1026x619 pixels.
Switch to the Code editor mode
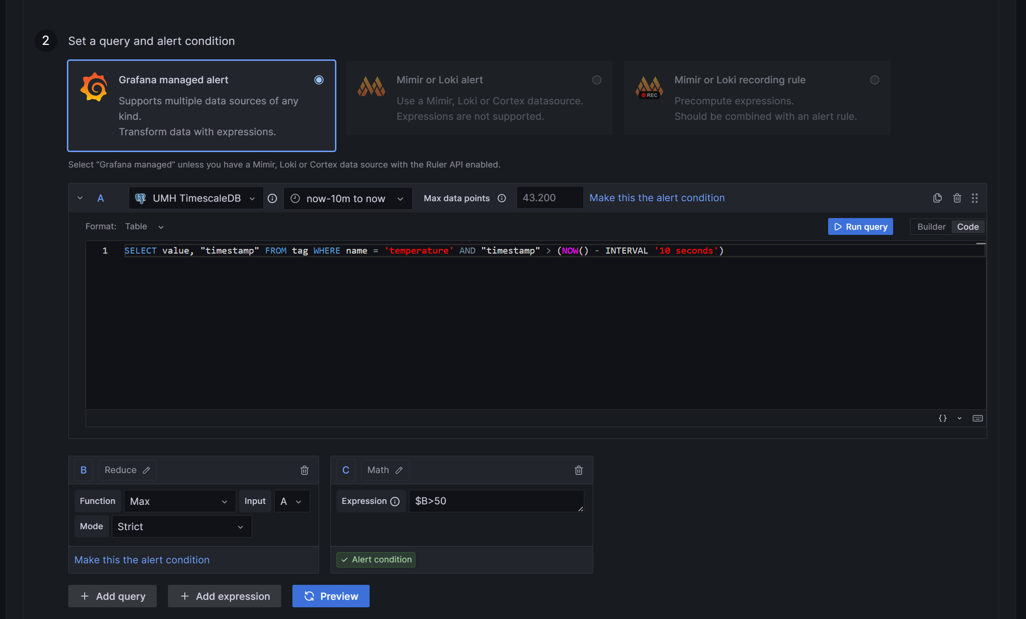coord(968,227)
